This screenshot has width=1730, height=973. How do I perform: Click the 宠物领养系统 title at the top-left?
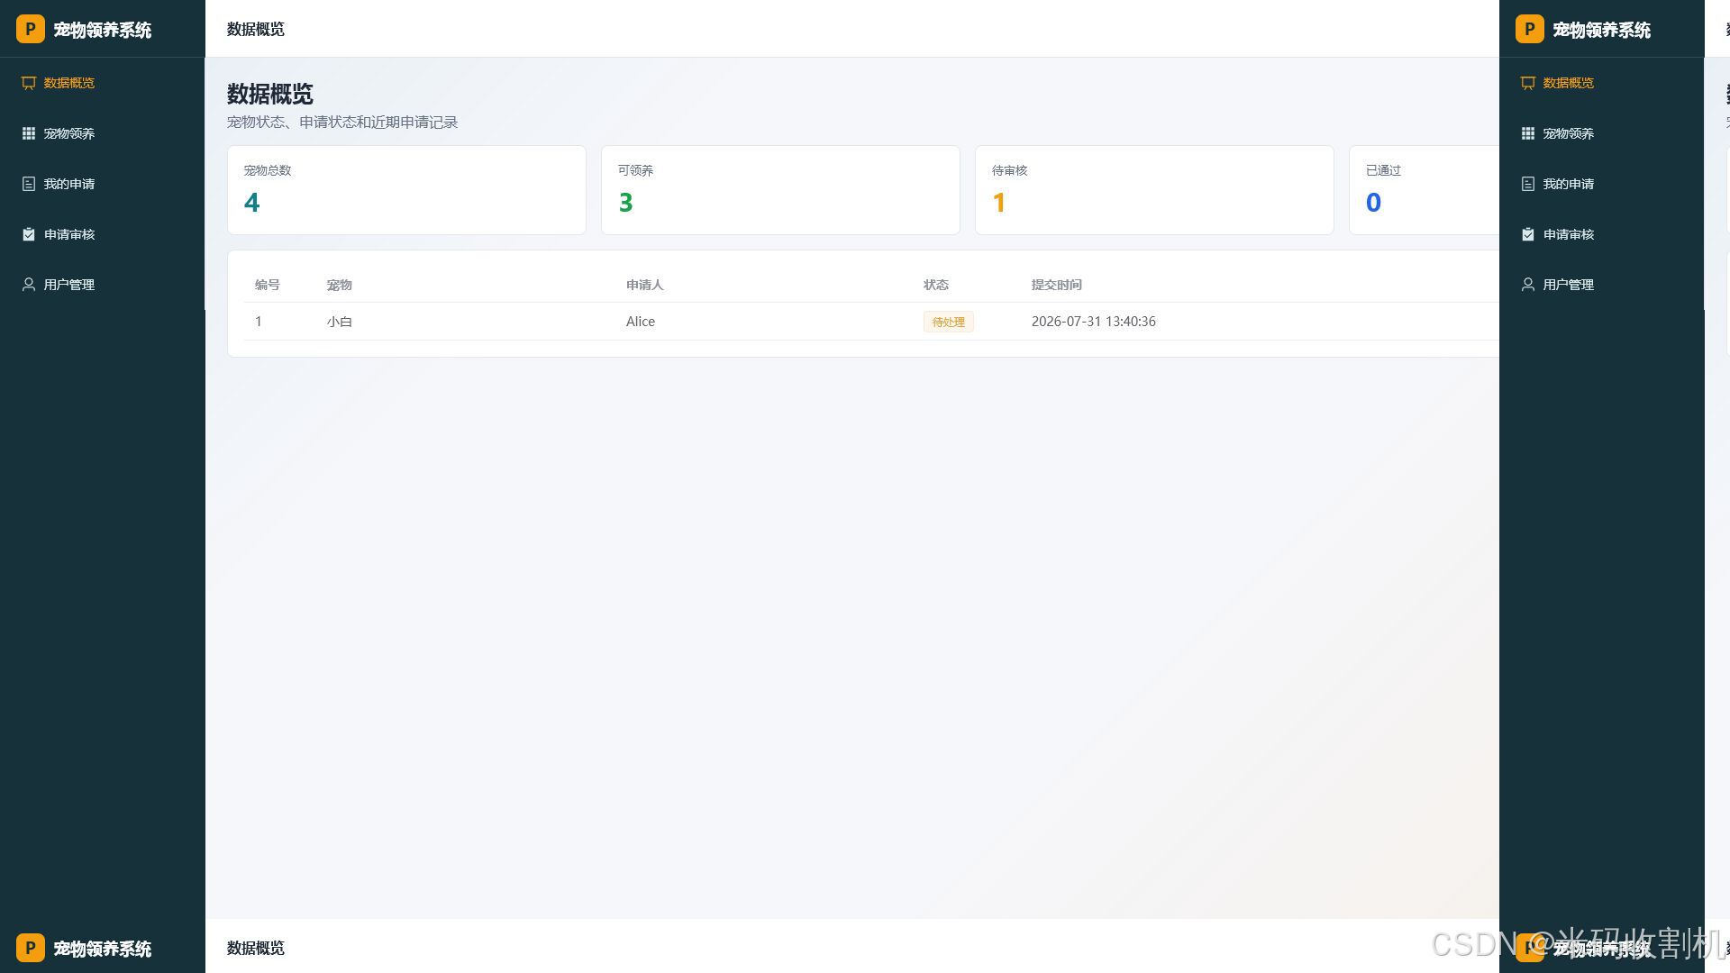(103, 30)
